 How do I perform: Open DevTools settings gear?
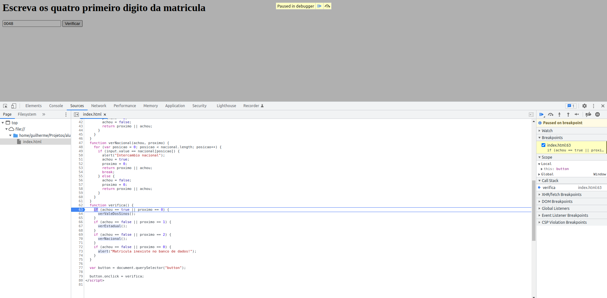[x=585, y=106]
